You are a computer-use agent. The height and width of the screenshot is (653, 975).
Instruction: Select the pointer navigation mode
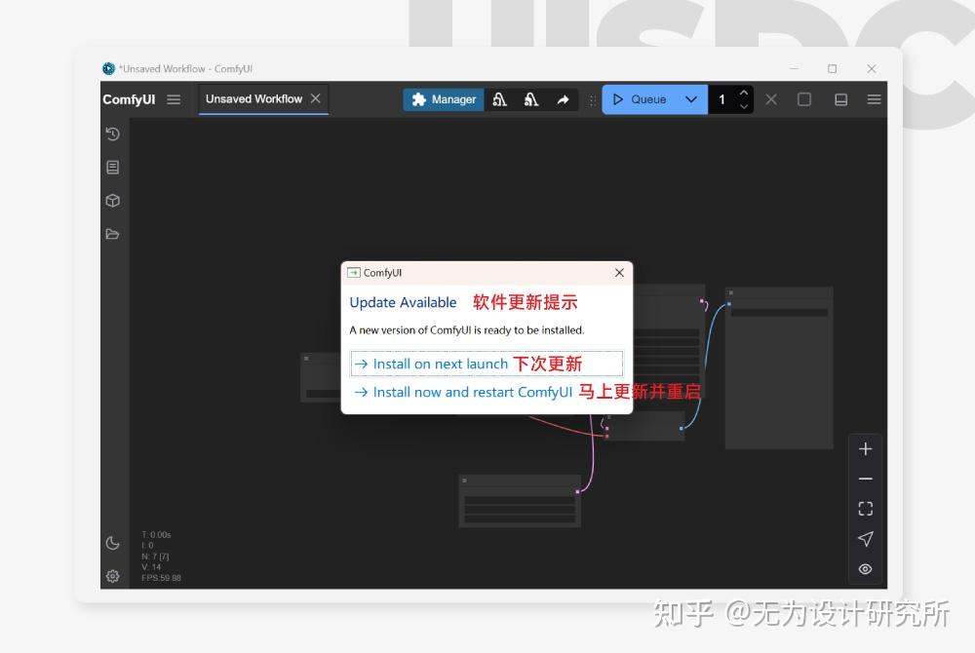pyautogui.click(x=865, y=538)
